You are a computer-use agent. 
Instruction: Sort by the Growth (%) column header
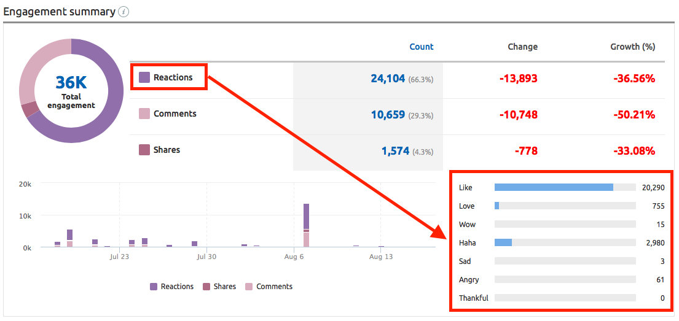[x=633, y=47]
